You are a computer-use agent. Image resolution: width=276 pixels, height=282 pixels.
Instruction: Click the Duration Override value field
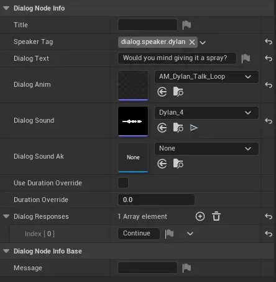pyautogui.click(x=156, y=200)
